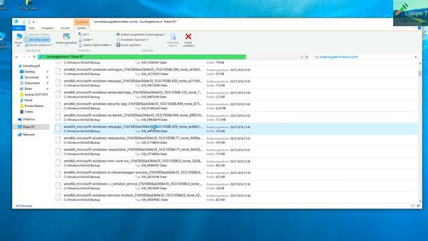Select Bilder in navigation pane
Screen dimensions: 428x241
pos(26,89)
